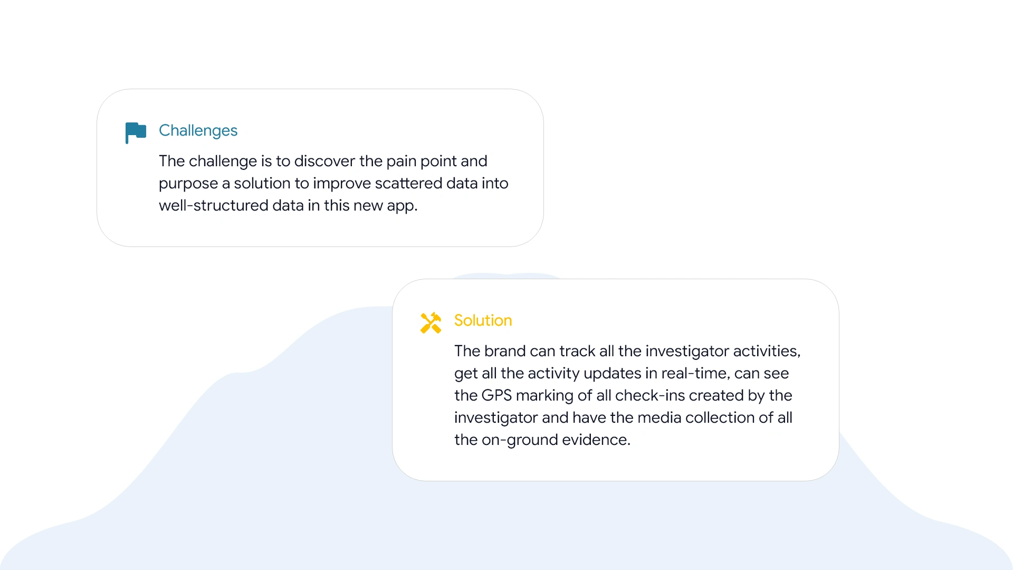Select the "Challenges" heading text
The height and width of the screenshot is (570, 1013).
[x=198, y=130]
